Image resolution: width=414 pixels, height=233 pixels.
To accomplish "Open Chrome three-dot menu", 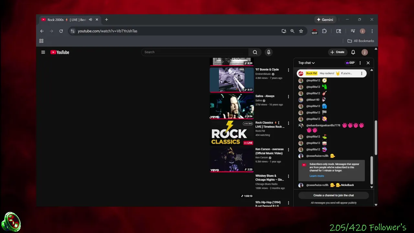I will tap(372, 31).
